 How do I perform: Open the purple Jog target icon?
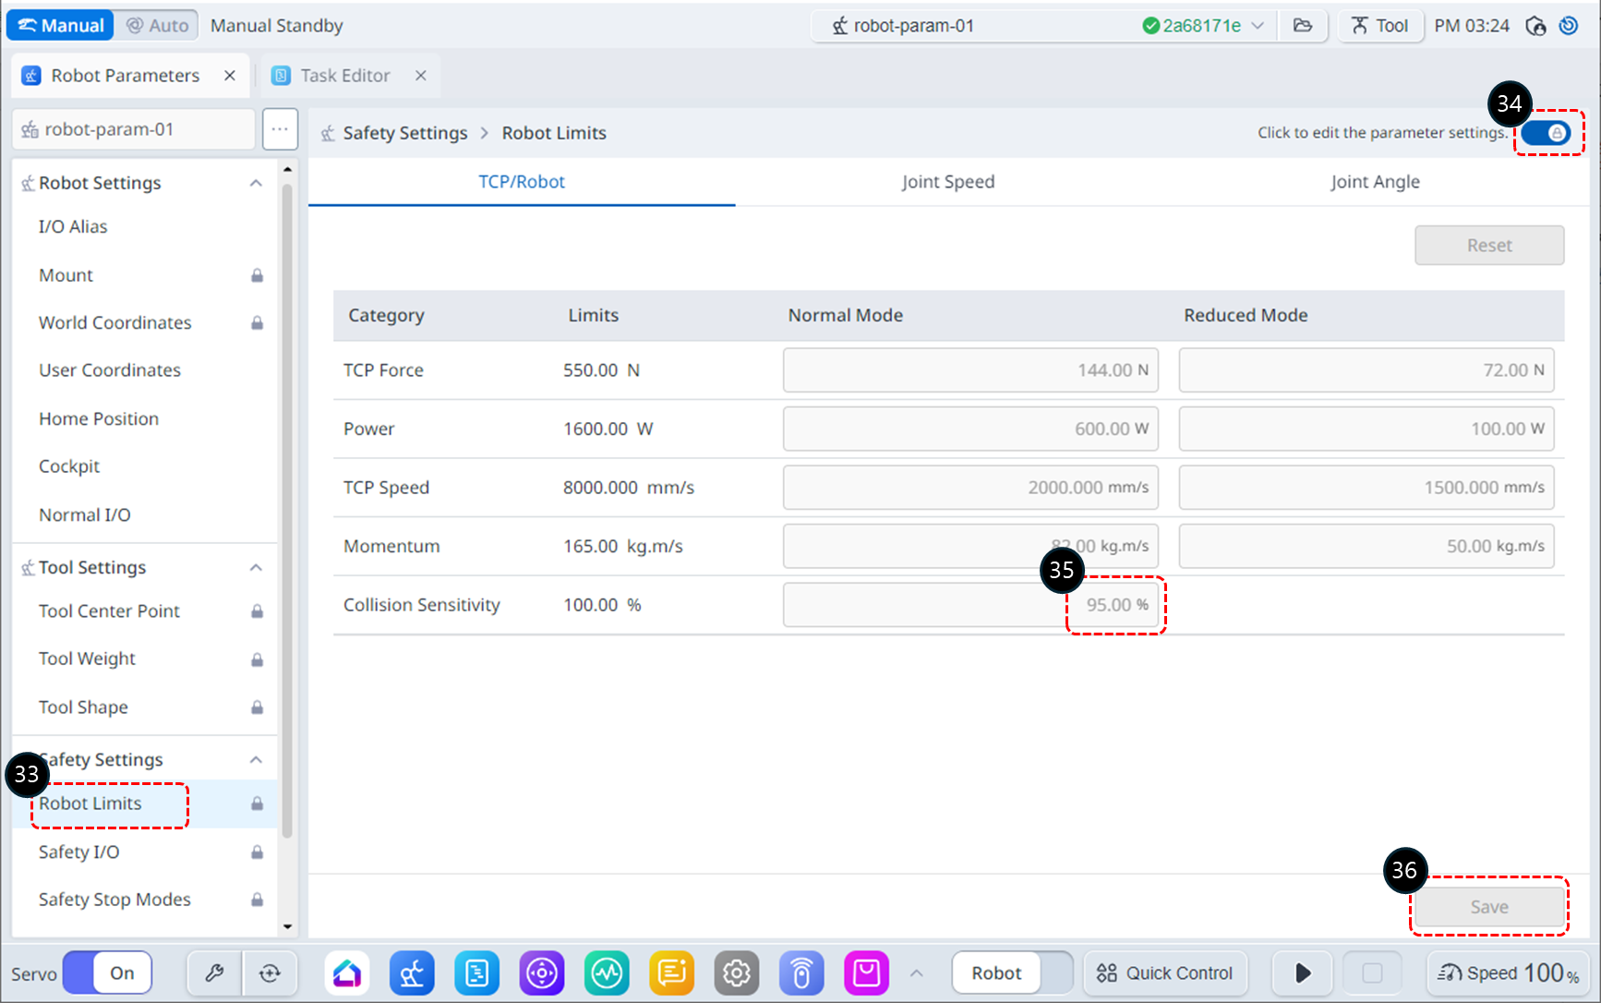click(x=542, y=973)
